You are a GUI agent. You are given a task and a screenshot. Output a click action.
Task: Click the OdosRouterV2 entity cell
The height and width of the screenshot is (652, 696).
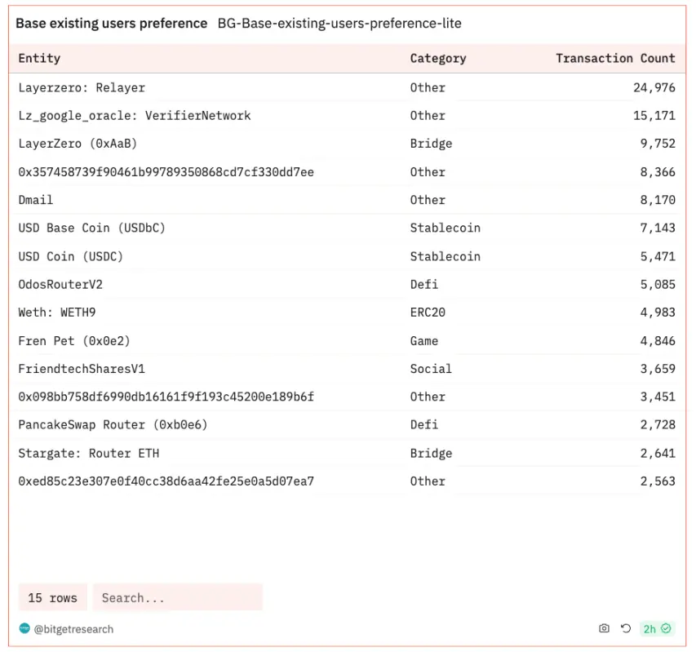(x=60, y=284)
